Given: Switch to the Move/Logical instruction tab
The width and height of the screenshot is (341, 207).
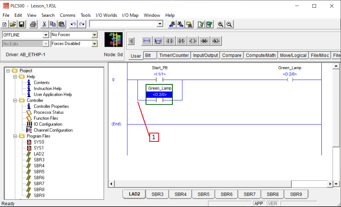Looking at the screenshot, I should 293,56.
